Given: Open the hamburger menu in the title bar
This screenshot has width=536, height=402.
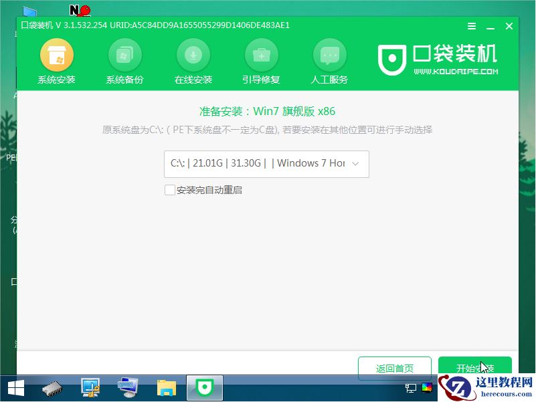Looking at the screenshot, I should click(x=470, y=25).
